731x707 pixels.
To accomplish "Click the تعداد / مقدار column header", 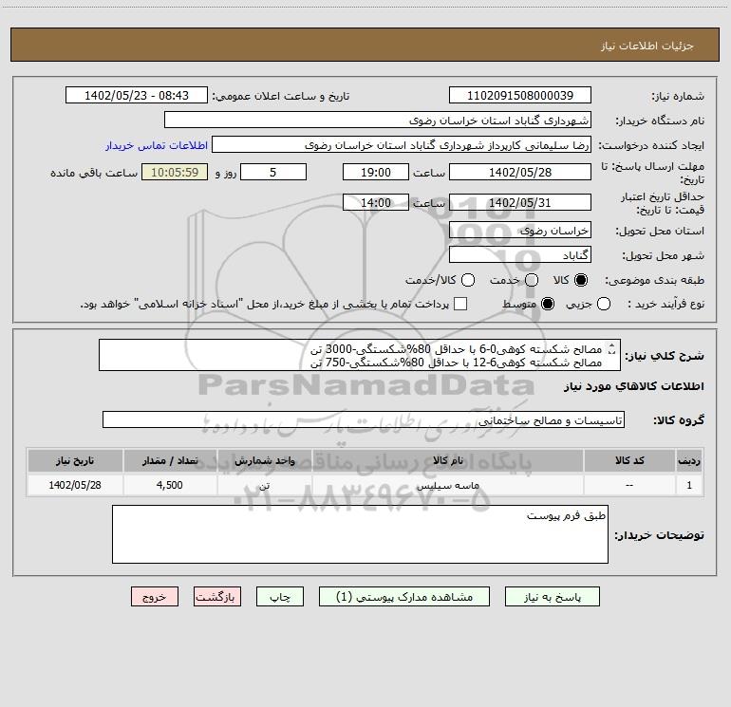I will (170, 460).
